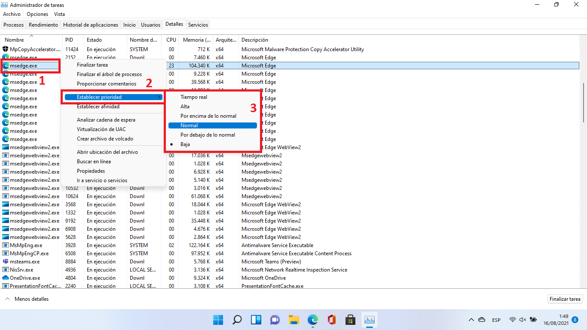Sort the list by the Descripción column header

pos(254,40)
